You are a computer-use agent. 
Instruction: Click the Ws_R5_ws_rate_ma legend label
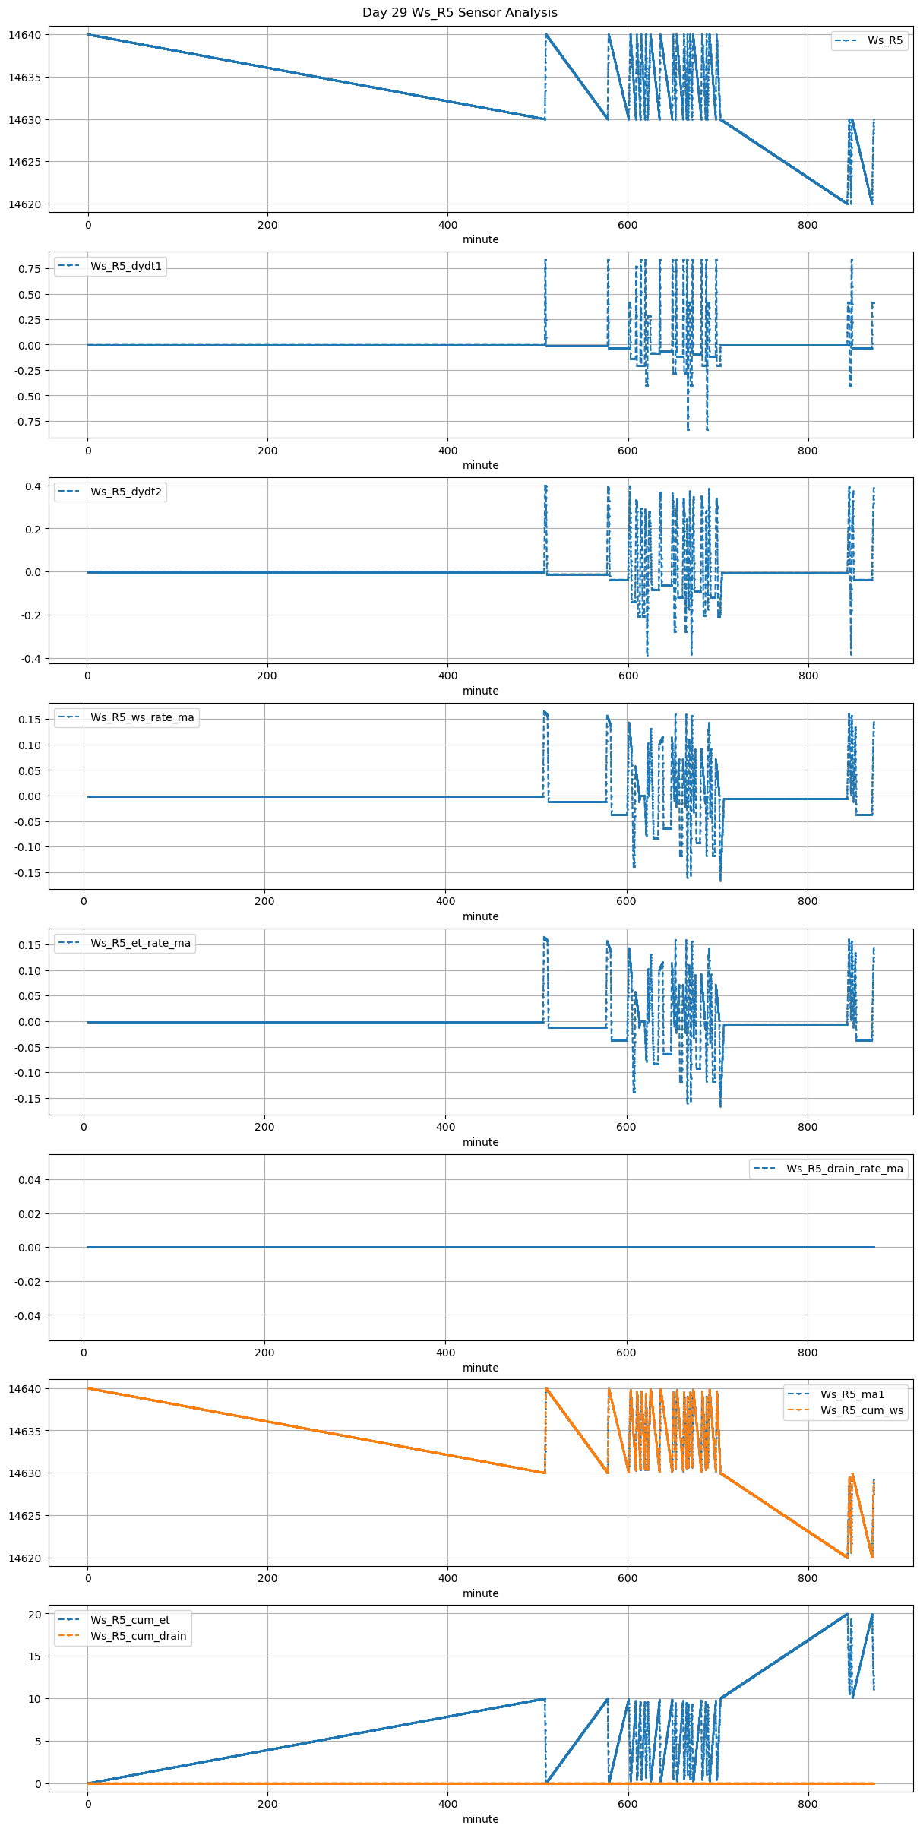(142, 717)
